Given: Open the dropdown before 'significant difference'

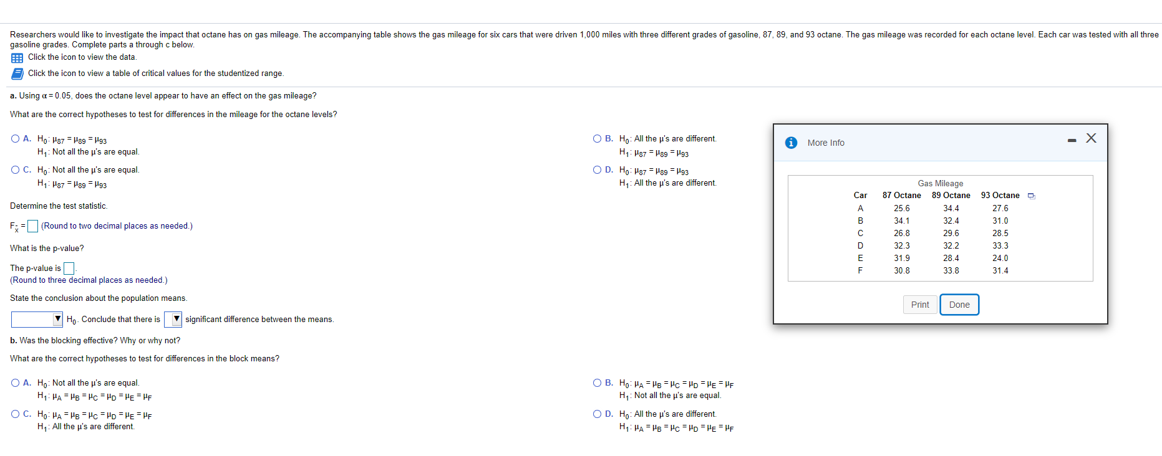Looking at the screenshot, I should coord(173,320).
